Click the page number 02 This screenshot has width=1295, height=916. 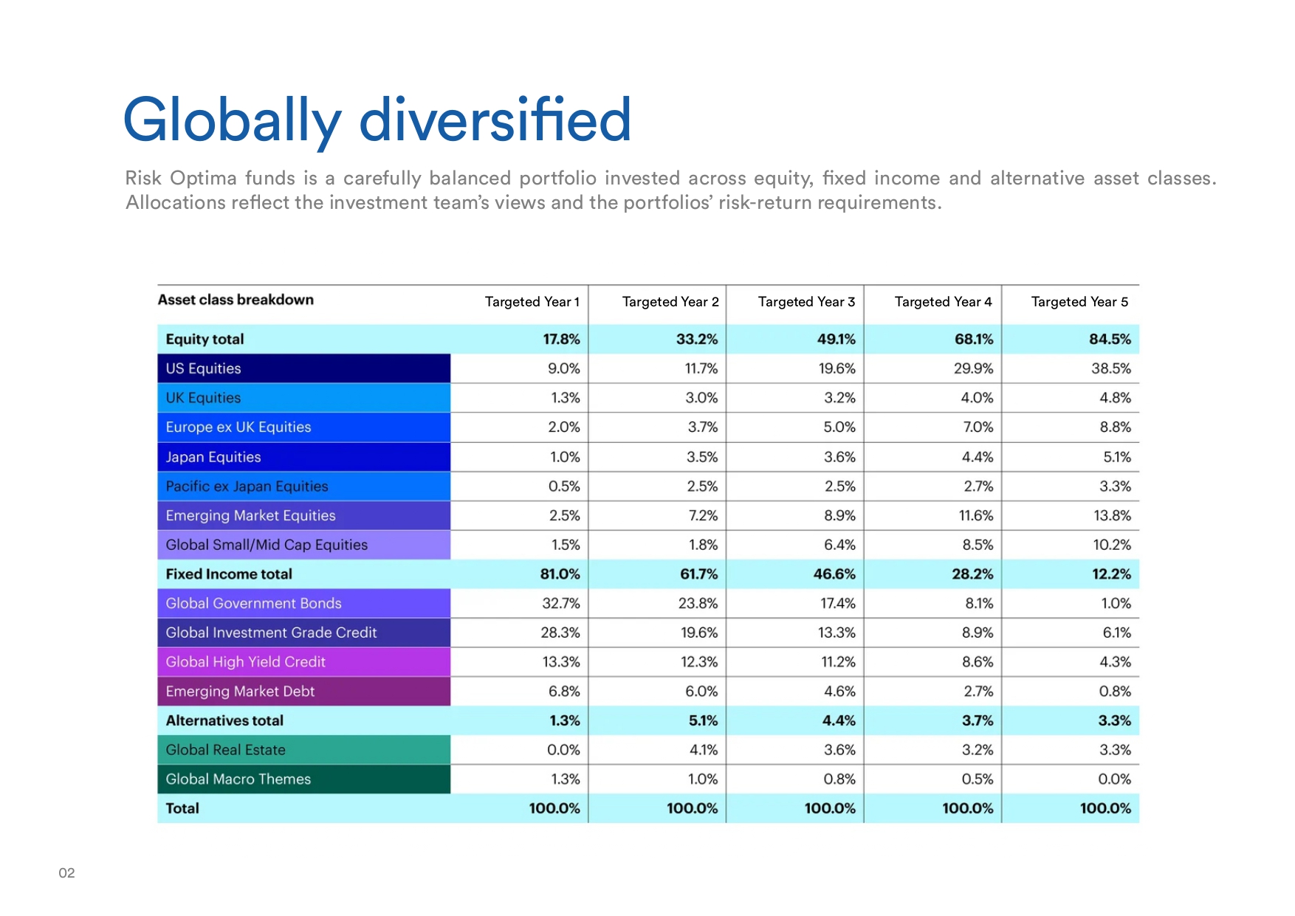coord(66,873)
